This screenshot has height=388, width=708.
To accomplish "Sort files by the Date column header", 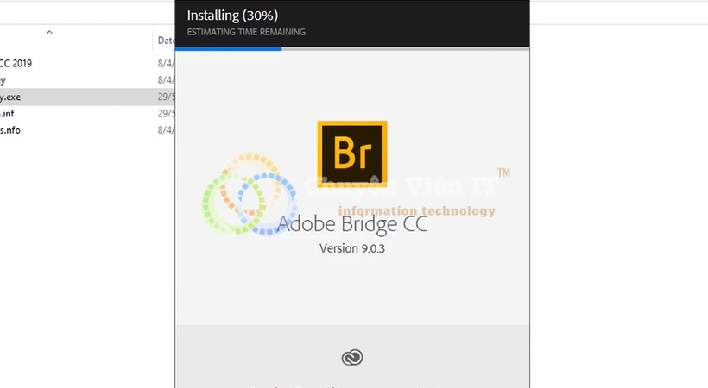I will click(166, 41).
